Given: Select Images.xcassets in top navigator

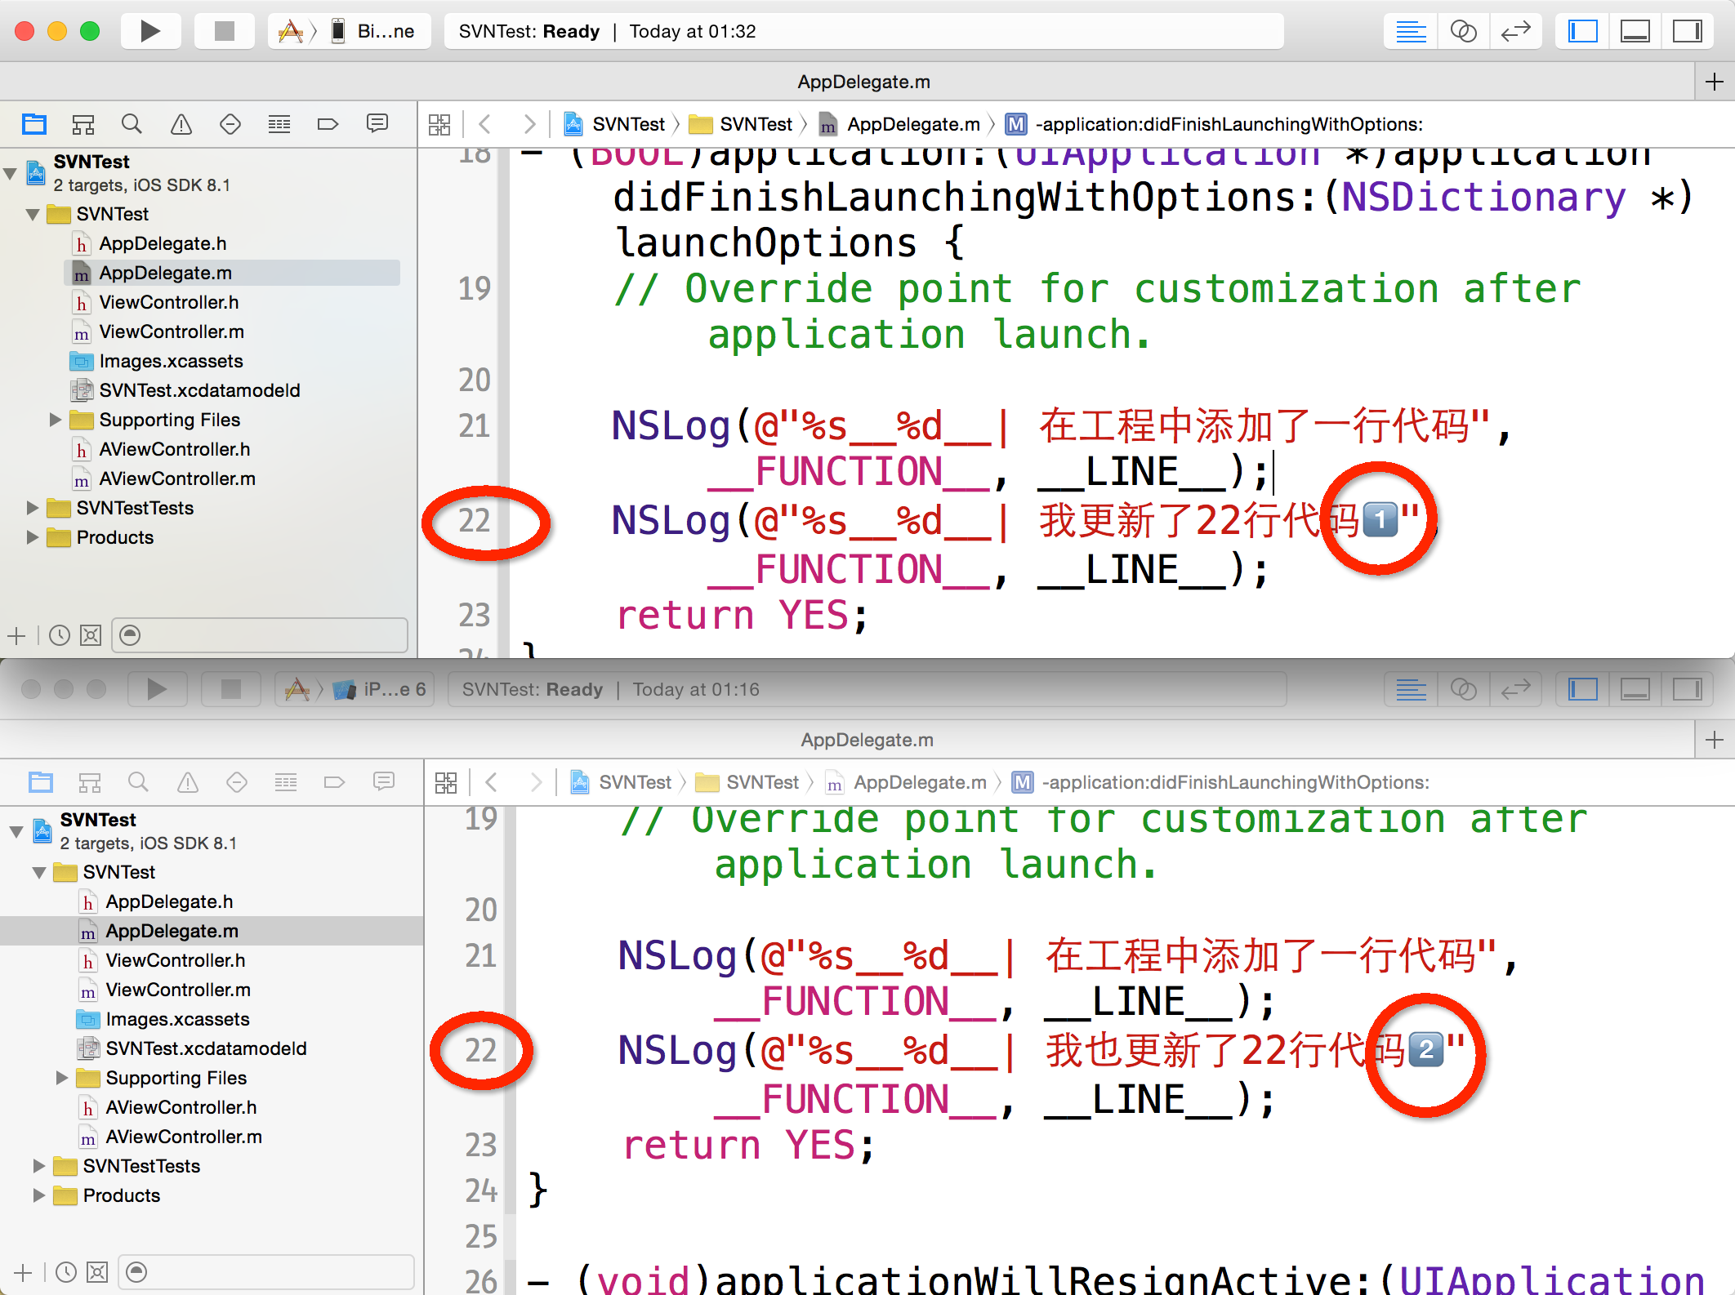Looking at the screenshot, I should tap(172, 361).
